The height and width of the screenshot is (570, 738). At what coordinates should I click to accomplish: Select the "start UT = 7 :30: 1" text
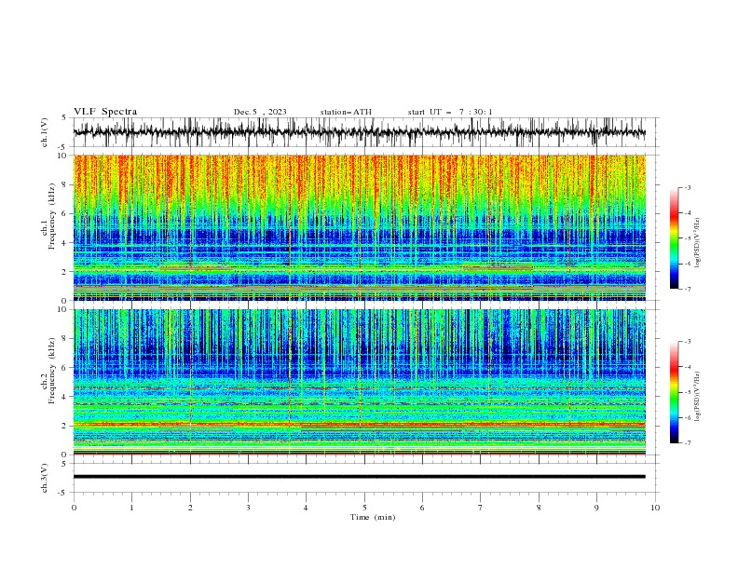(450, 112)
